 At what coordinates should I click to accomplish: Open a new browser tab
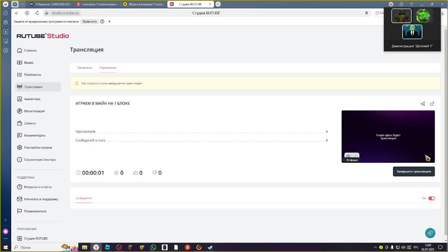[218, 4]
